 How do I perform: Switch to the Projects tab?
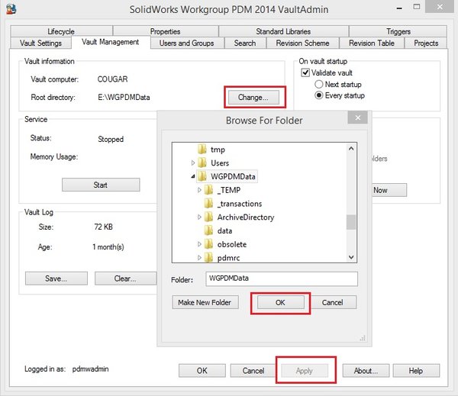tap(426, 43)
